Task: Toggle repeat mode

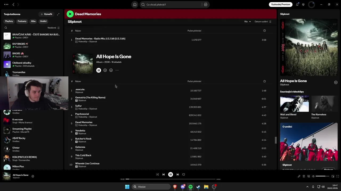Action: point(184,175)
